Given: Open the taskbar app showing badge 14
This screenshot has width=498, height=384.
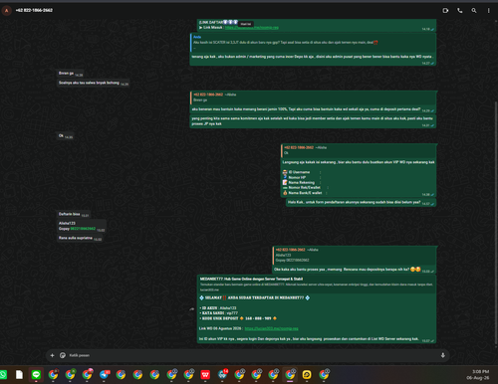Looking at the screenshot, I should coord(223,375).
